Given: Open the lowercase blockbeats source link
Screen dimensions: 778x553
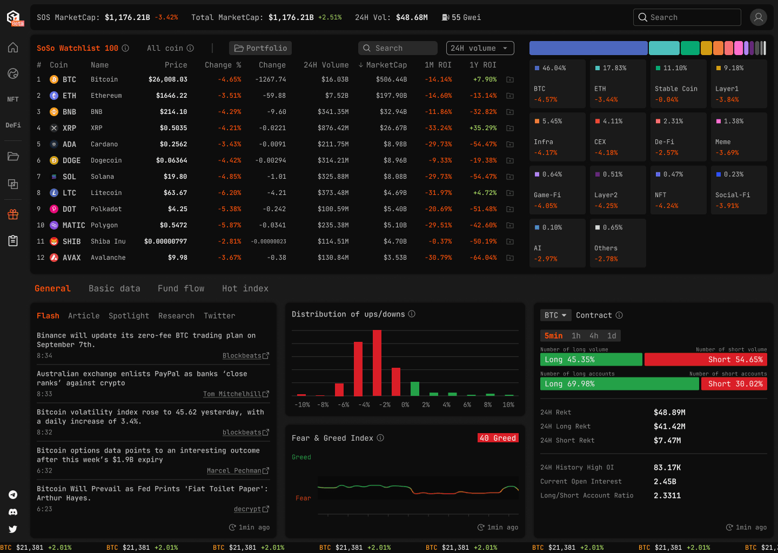Looking at the screenshot, I should coord(242,433).
